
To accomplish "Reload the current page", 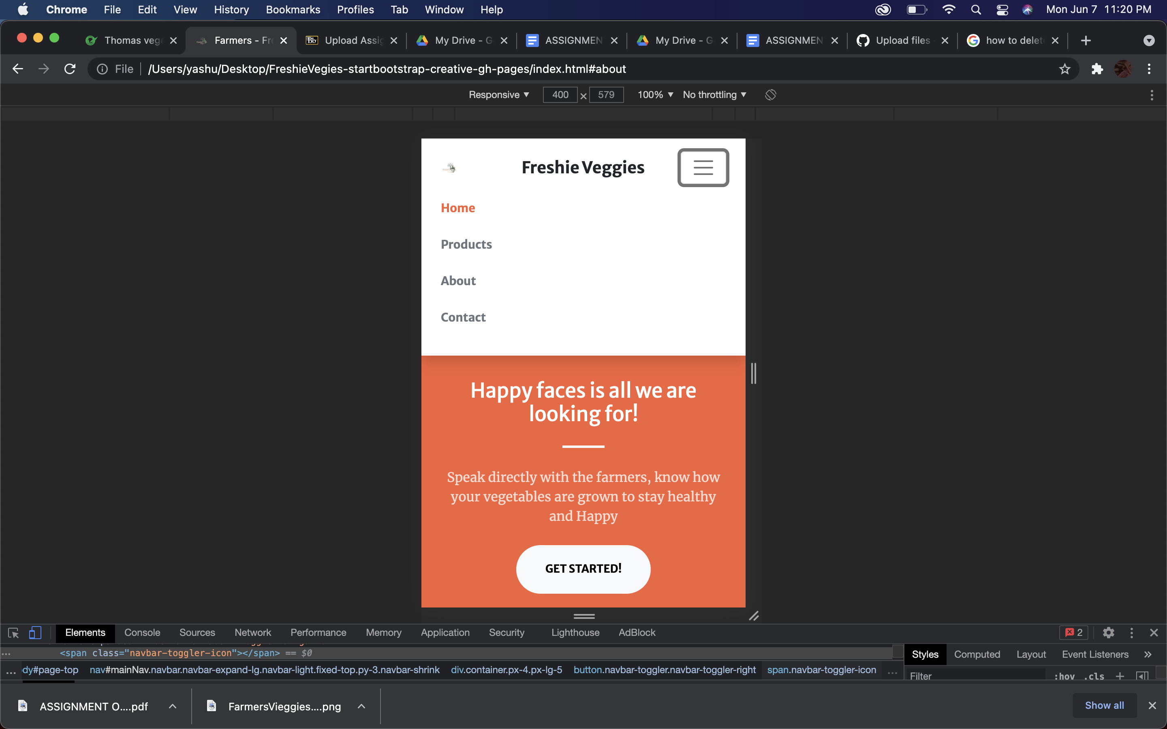I will 70,69.
